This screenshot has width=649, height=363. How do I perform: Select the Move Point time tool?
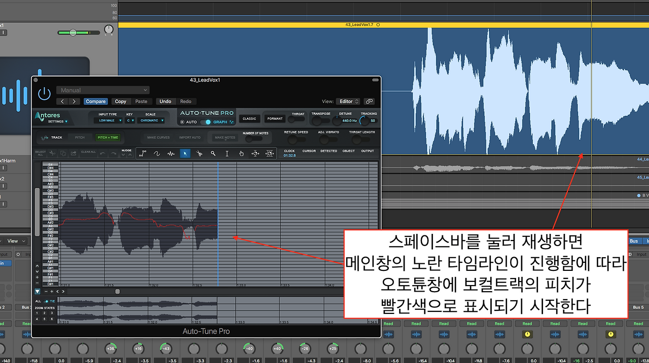click(x=256, y=153)
